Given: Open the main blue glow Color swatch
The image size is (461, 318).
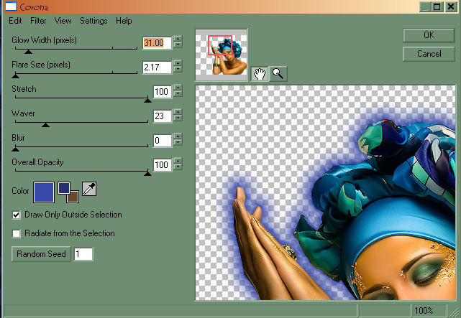Looking at the screenshot, I should 44,192.
